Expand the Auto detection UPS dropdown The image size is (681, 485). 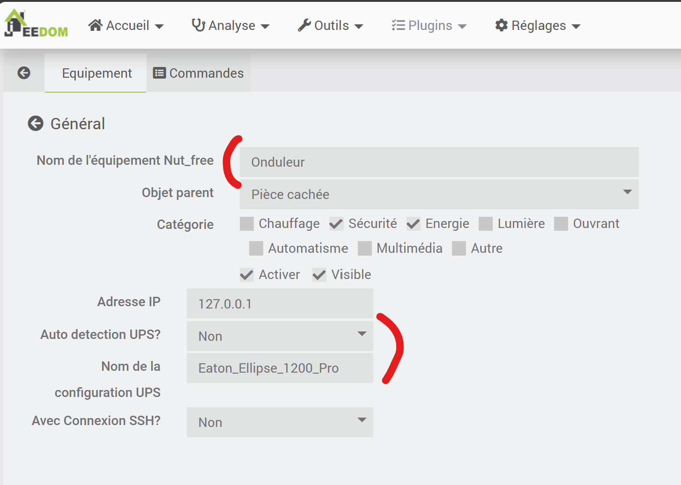tap(280, 336)
